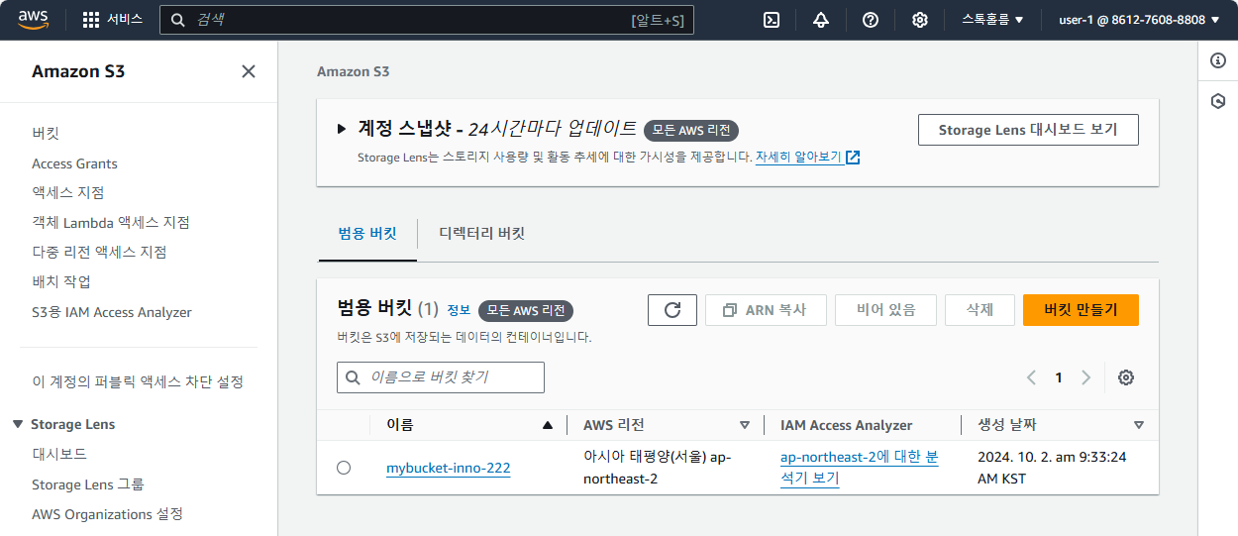Image resolution: width=1238 pixels, height=536 pixels.
Task: Launch CloudShell from the top bar
Action: (772, 20)
